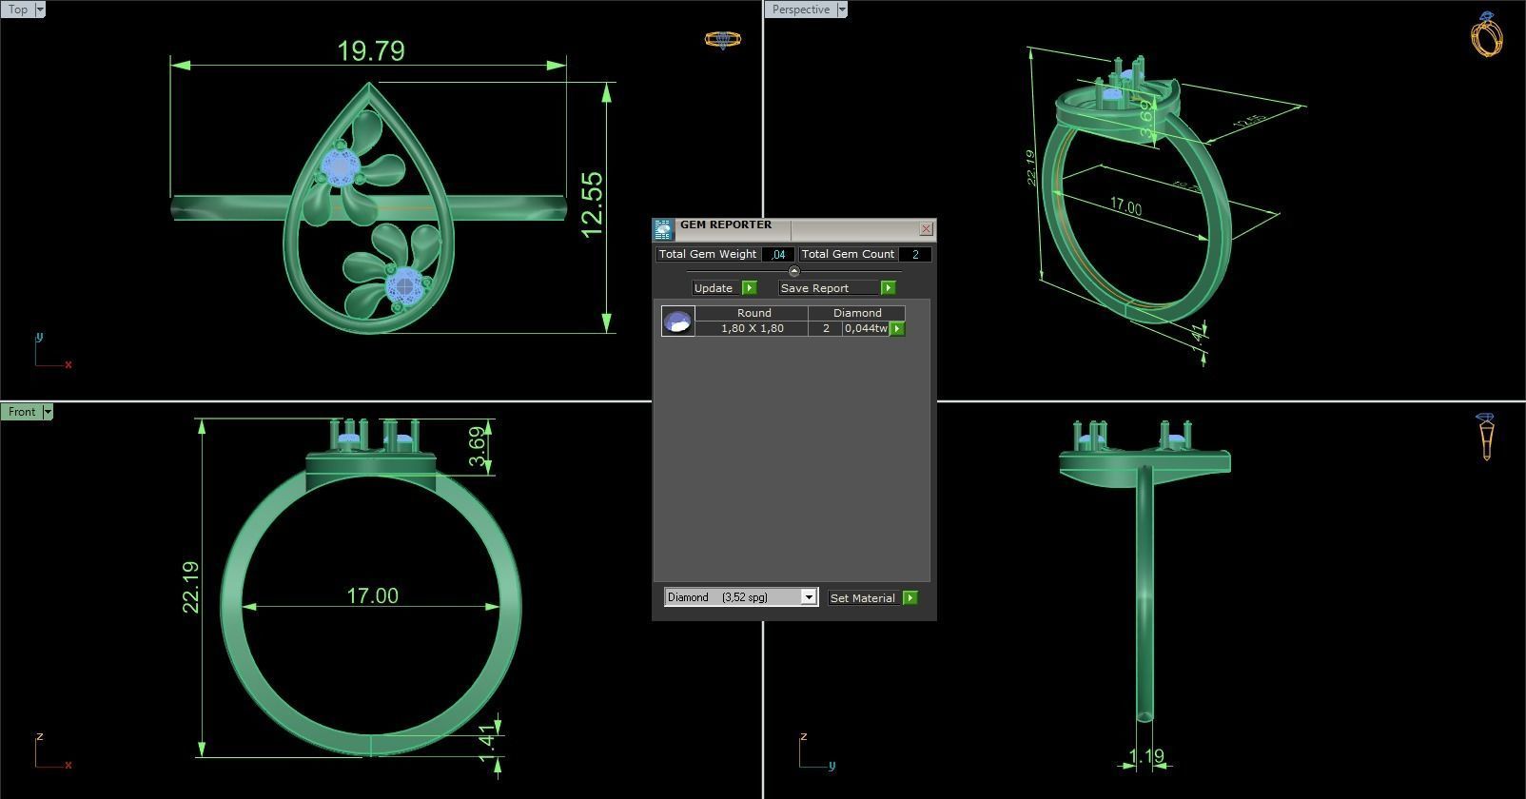Click the gem quantity cell showing 2

(x=826, y=328)
